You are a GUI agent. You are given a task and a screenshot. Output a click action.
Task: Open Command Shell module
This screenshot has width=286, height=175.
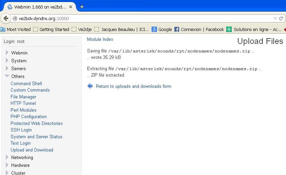click(x=26, y=83)
